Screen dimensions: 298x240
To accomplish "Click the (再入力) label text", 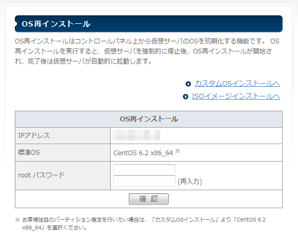I will (x=190, y=182).
